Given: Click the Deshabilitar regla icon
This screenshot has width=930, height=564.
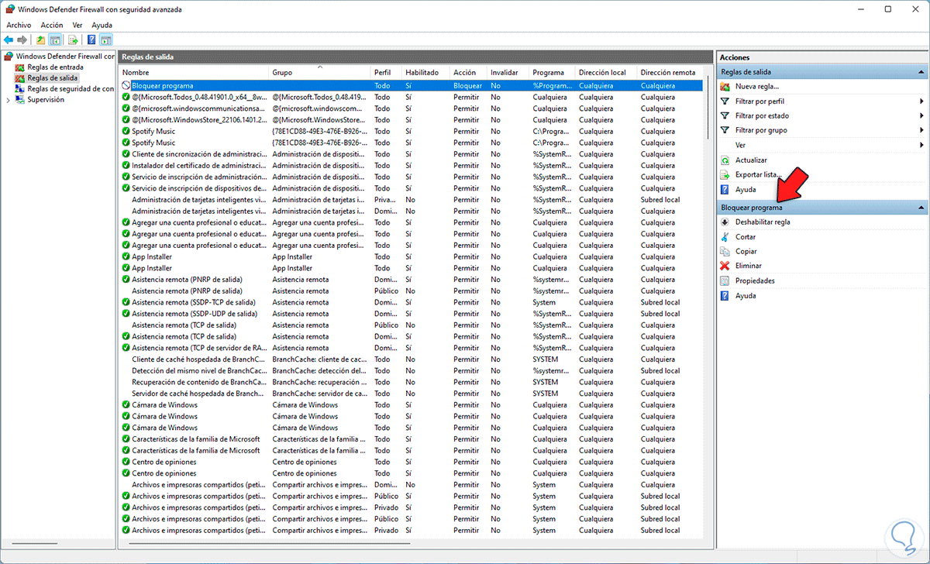Looking at the screenshot, I should click(725, 222).
